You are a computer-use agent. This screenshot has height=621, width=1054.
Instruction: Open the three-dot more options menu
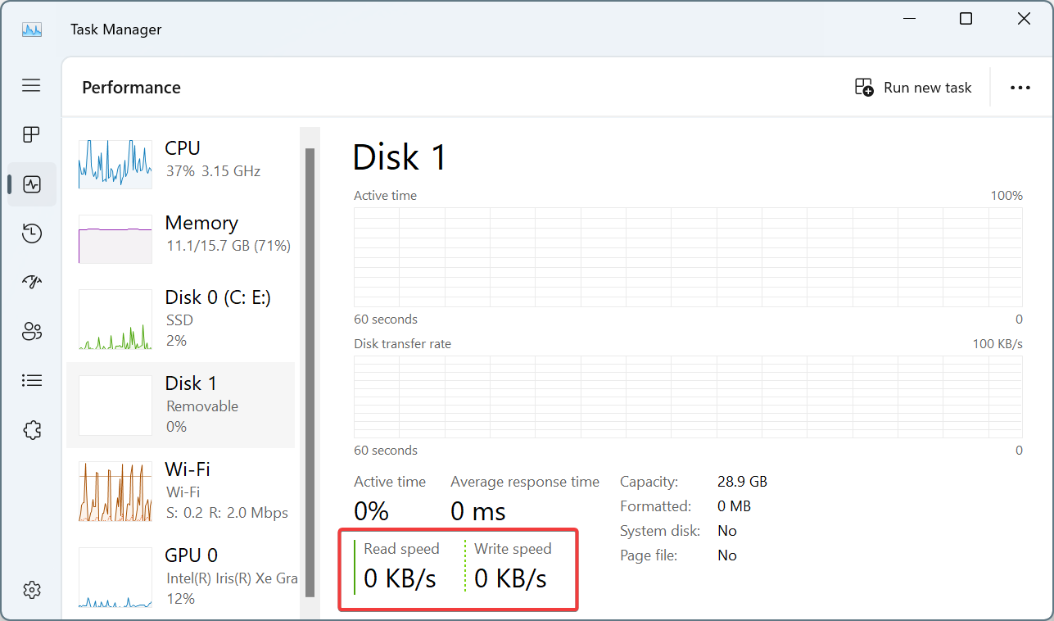(x=1020, y=88)
